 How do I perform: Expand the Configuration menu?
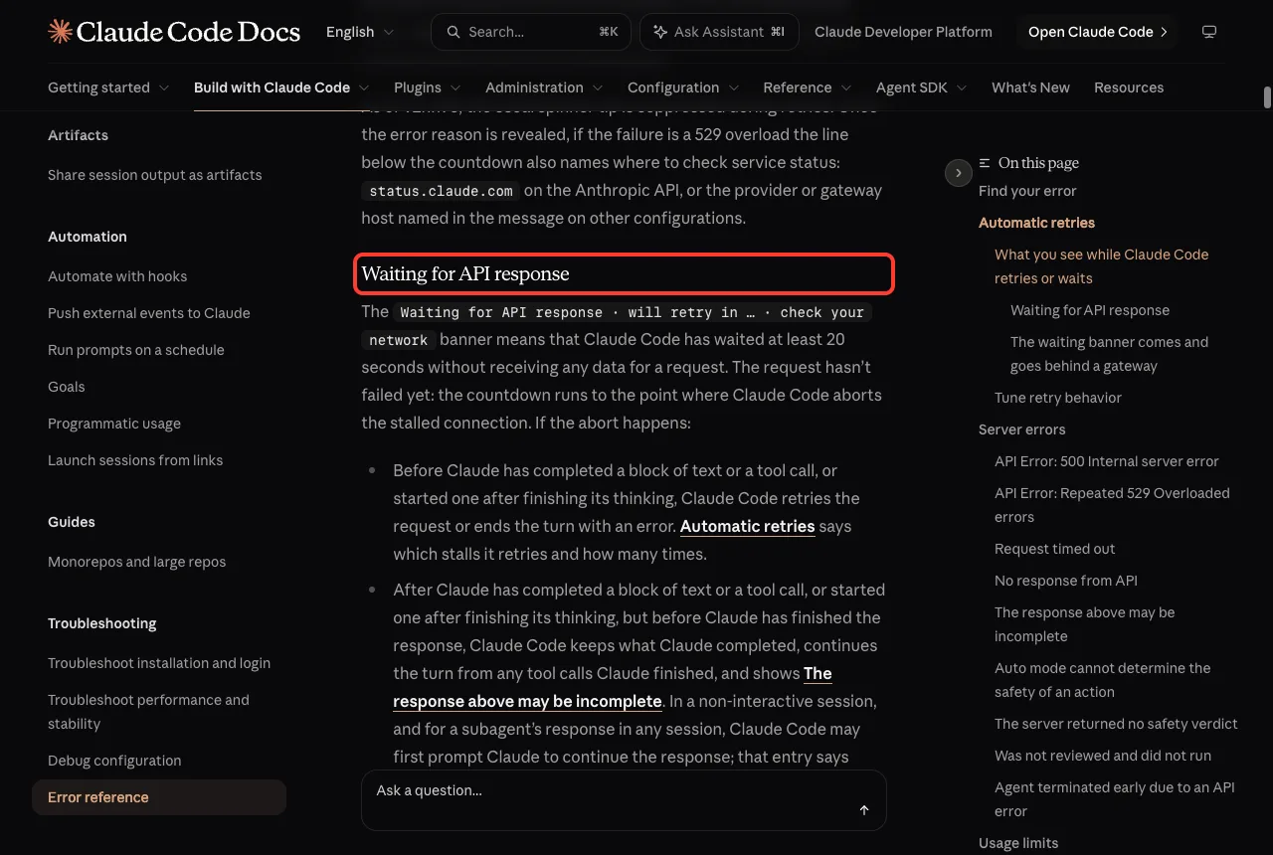pos(683,87)
